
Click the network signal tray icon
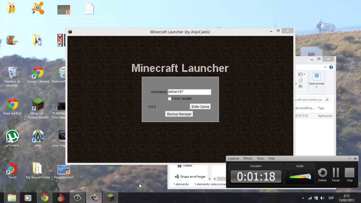[310, 198]
